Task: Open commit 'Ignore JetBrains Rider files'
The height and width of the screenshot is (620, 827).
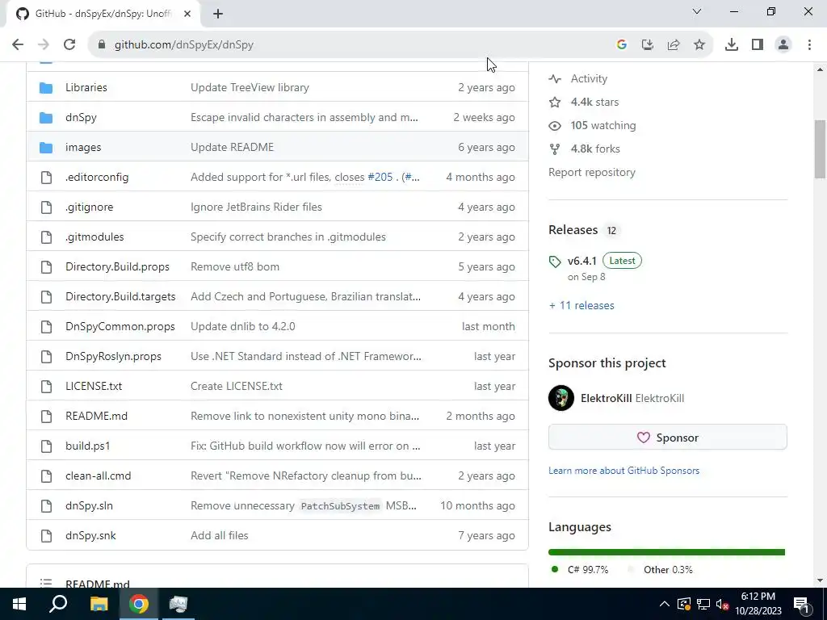Action: pos(256,207)
